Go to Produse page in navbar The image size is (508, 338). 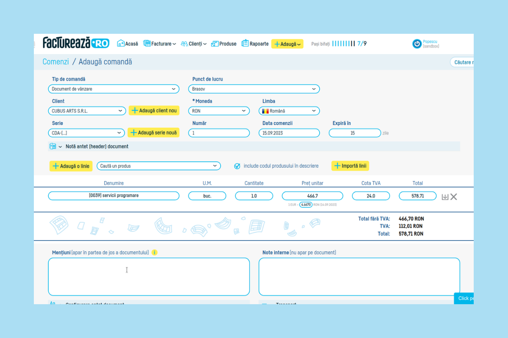point(224,44)
